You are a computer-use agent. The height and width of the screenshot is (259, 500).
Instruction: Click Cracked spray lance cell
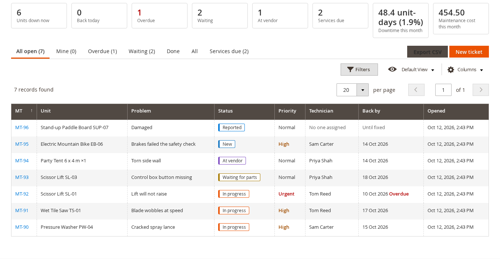coord(171,227)
